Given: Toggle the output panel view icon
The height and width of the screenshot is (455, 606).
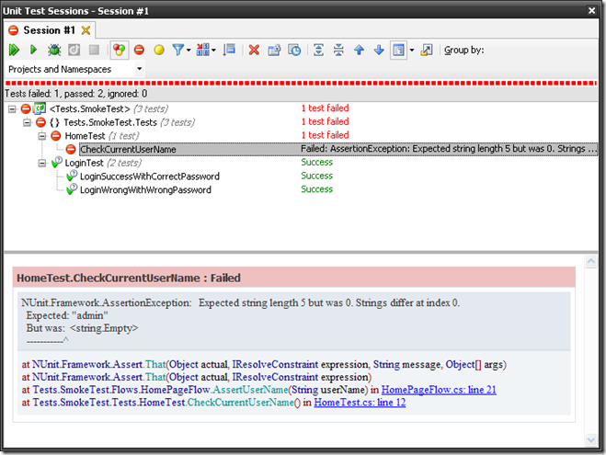Looking at the screenshot, I should point(398,50).
